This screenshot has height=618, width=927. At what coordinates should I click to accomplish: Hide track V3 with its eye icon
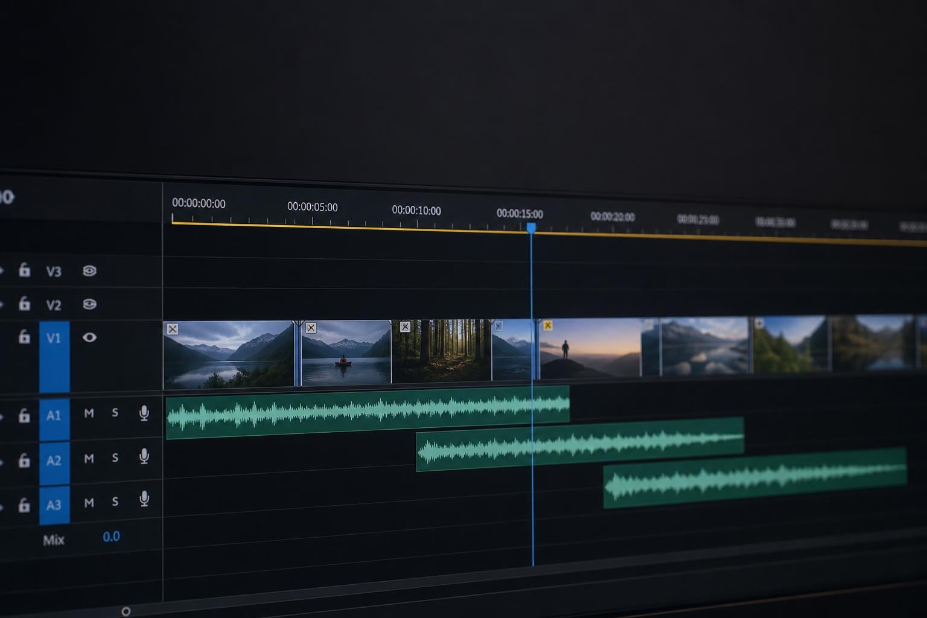coord(89,270)
